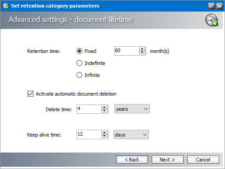Viewport: 225px width, 169px height.
Task: Open the Keep alive time days dropdown
Action: (x=131, y=135)
